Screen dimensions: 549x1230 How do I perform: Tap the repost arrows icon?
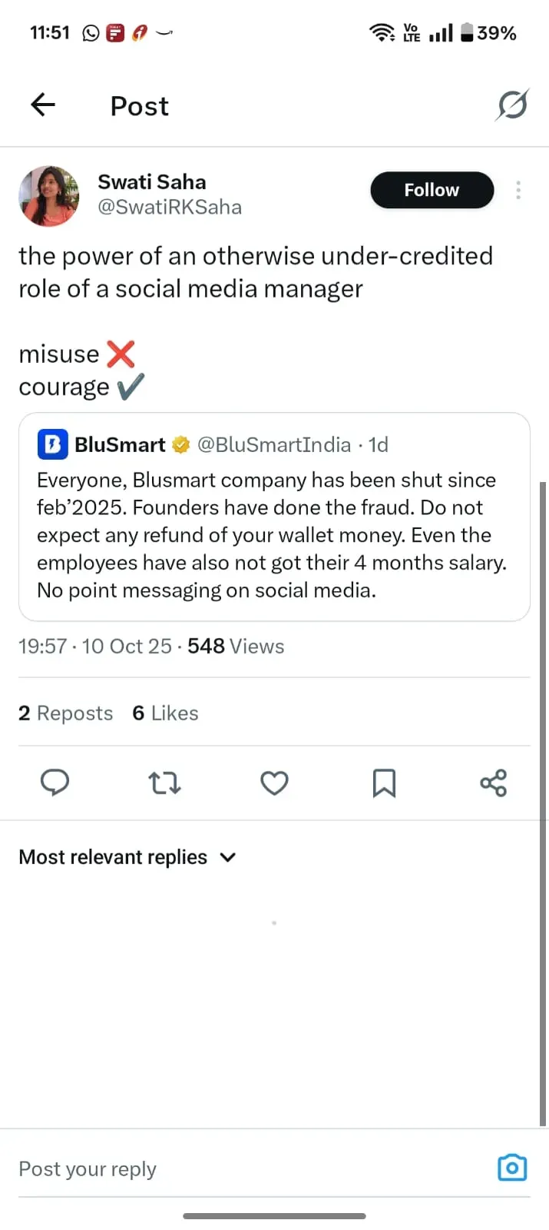(x=164, y=783)
